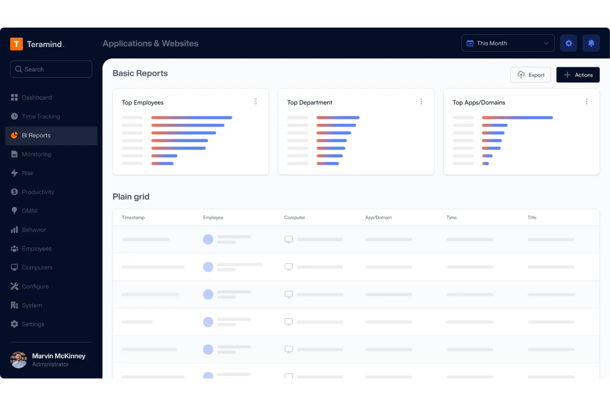This screenshot has height=406, width=610.
Task: Click the Computers sidebar label
Action: (x=37, y=268)
